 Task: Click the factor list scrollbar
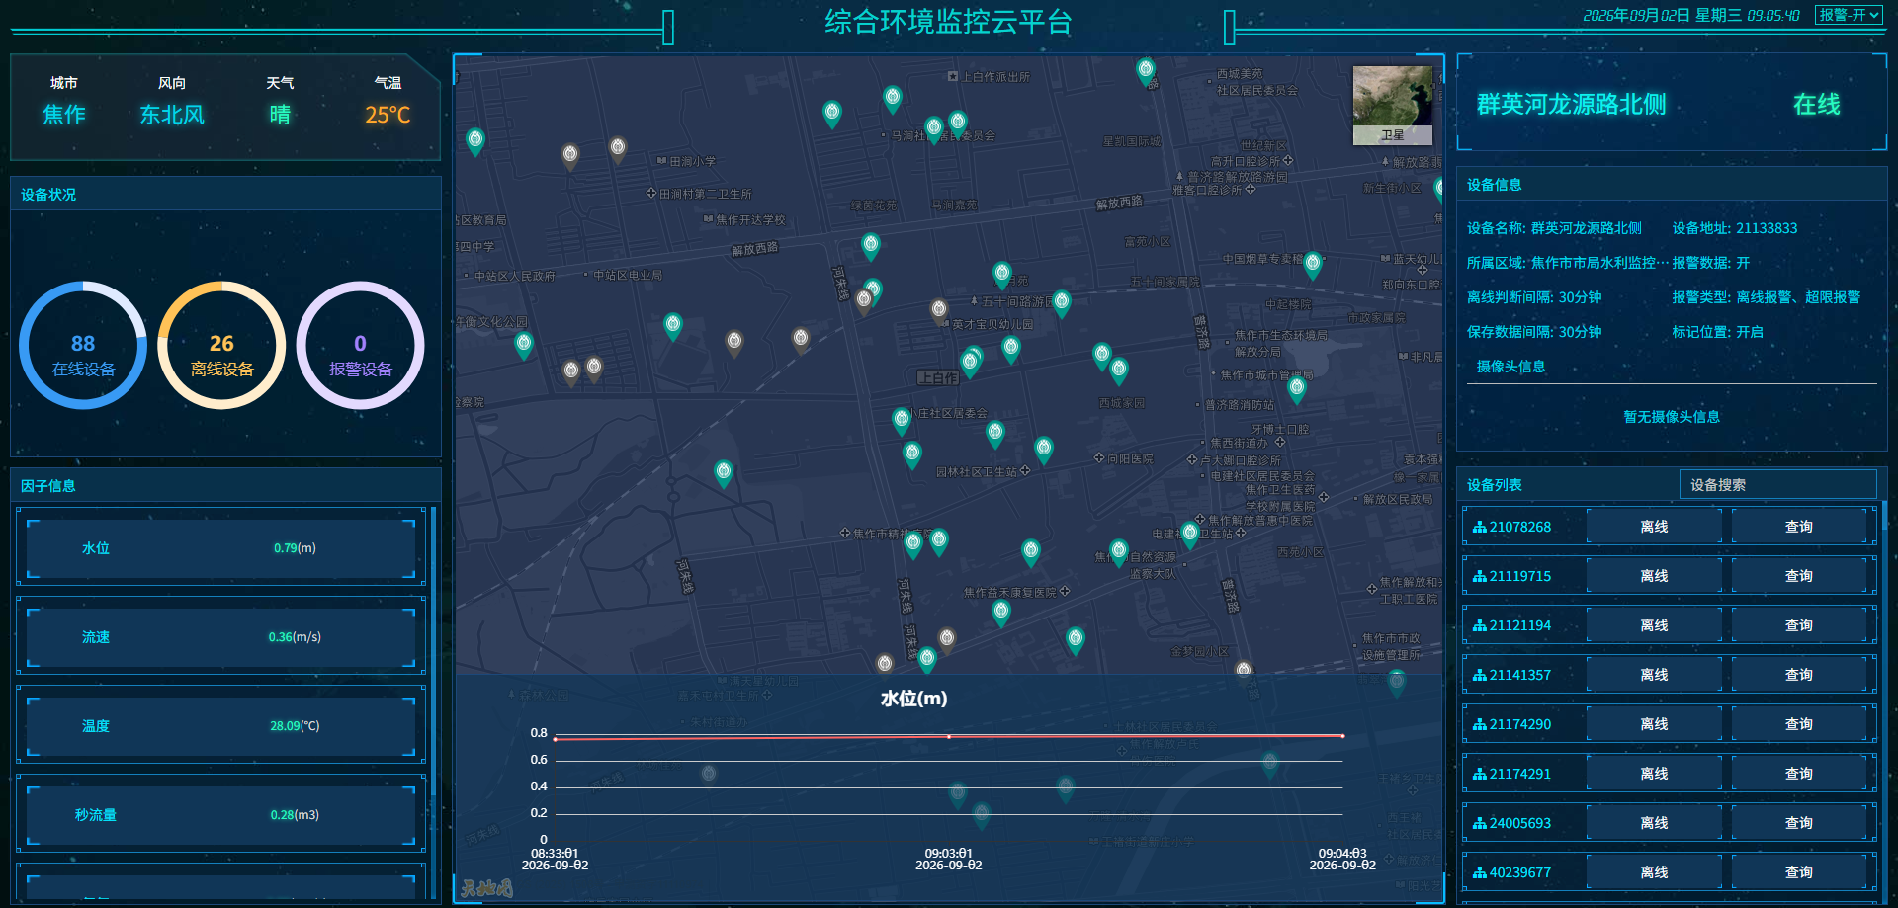click(x=433, y=652)
